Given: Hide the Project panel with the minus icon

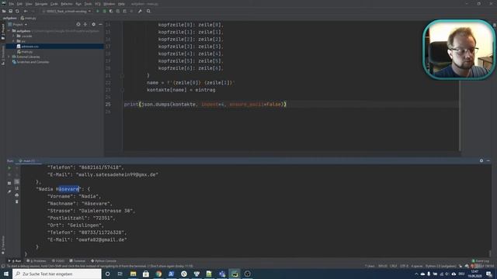Looking at the screenshot, I should coord(100,24).
